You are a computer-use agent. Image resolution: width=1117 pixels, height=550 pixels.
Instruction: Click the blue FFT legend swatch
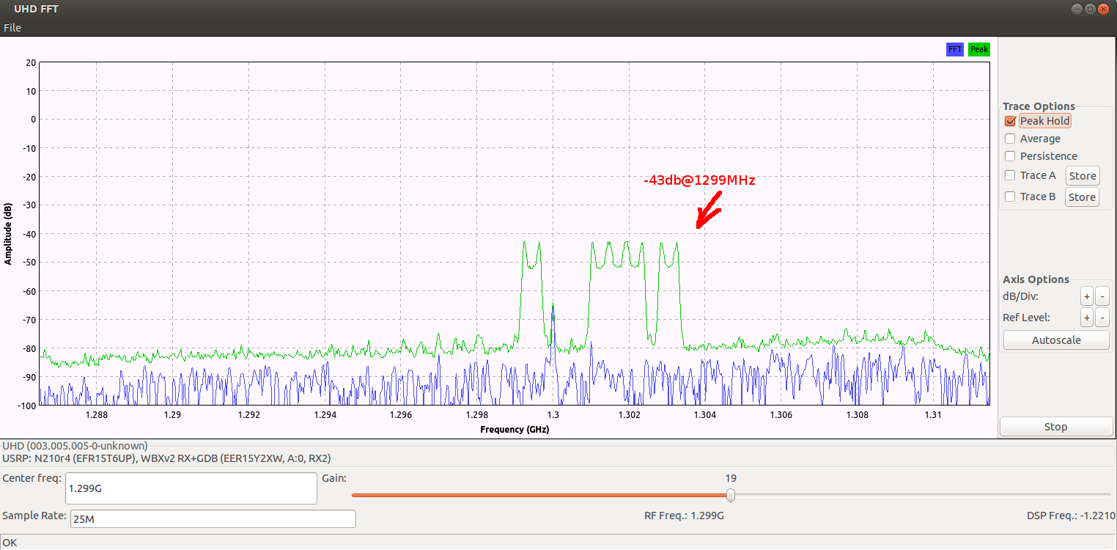click(955, 49)
